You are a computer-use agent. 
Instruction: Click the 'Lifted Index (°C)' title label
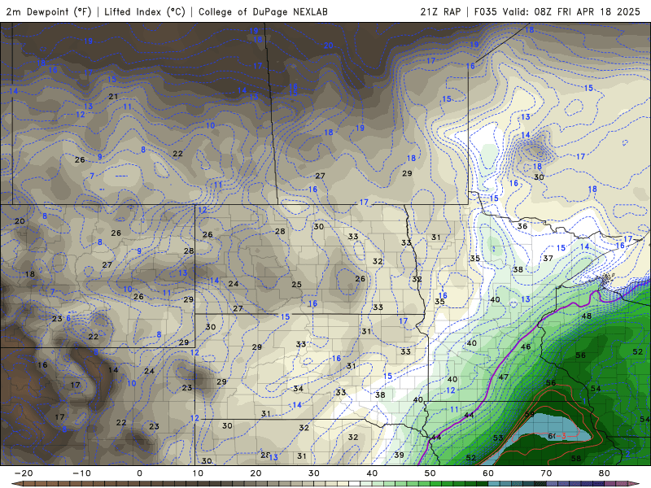tap(145, 11)
